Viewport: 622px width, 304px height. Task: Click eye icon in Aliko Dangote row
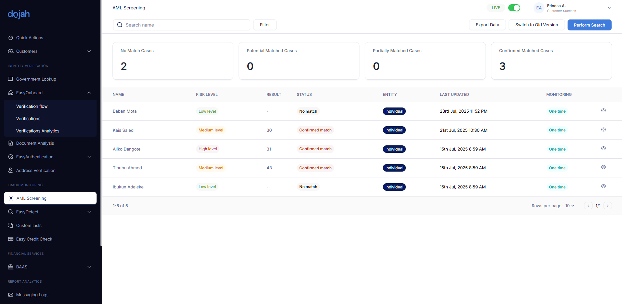pyautogui.click(x=603, y=149)
